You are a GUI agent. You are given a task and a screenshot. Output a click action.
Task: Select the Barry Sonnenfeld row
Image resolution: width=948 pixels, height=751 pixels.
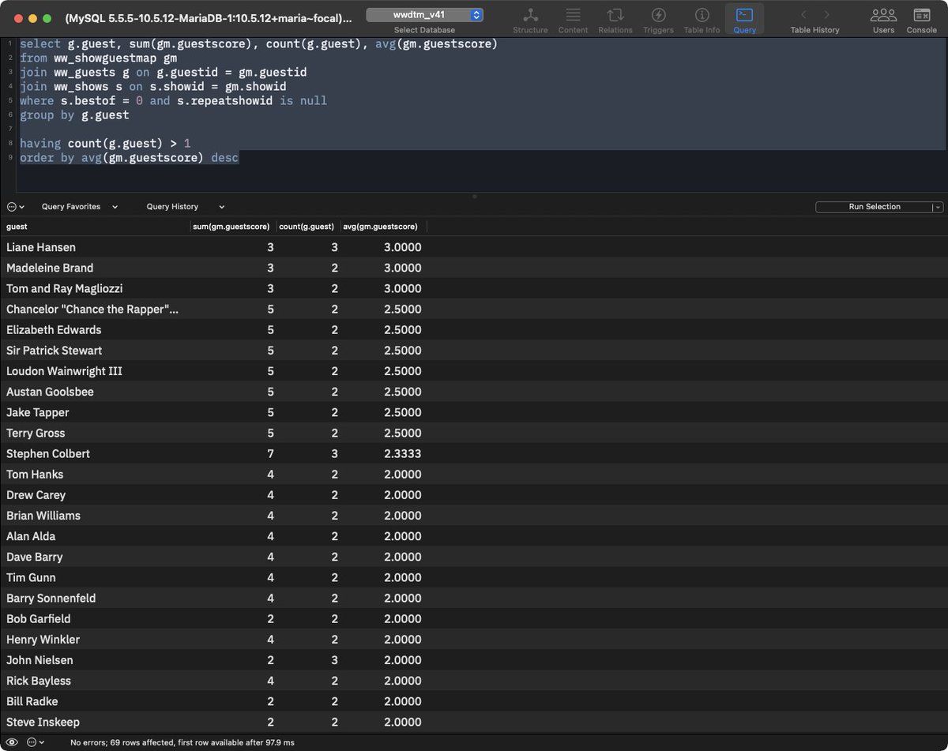click(x=474, y=598)
